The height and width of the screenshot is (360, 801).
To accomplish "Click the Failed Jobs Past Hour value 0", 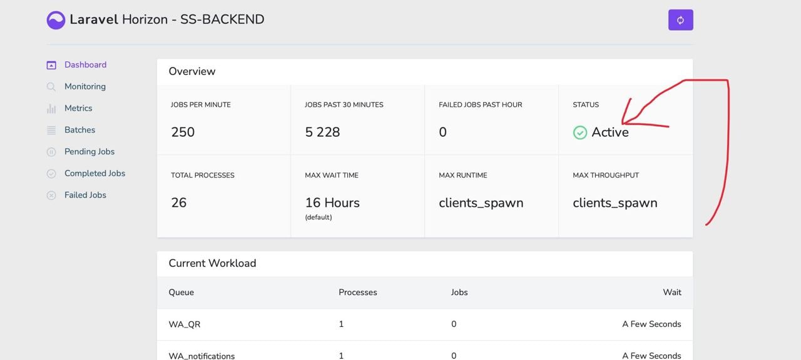I will click(x=442, y=132).
